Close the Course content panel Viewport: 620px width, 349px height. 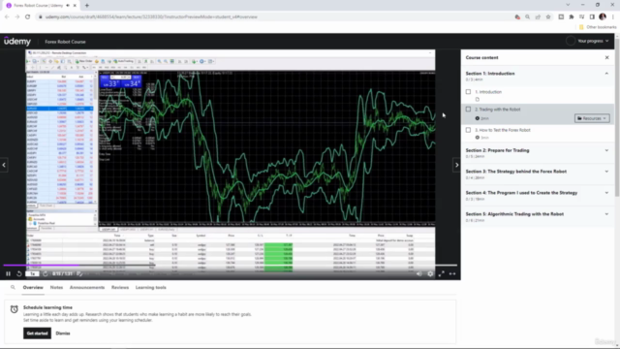607,58
